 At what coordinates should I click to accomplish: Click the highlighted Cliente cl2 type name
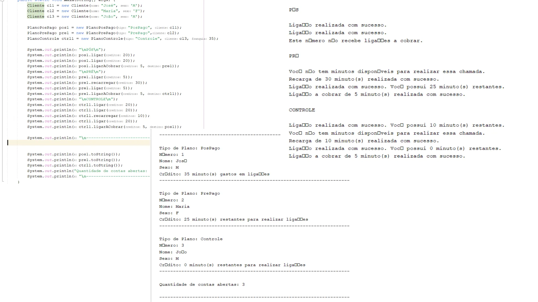pos(36,11)
